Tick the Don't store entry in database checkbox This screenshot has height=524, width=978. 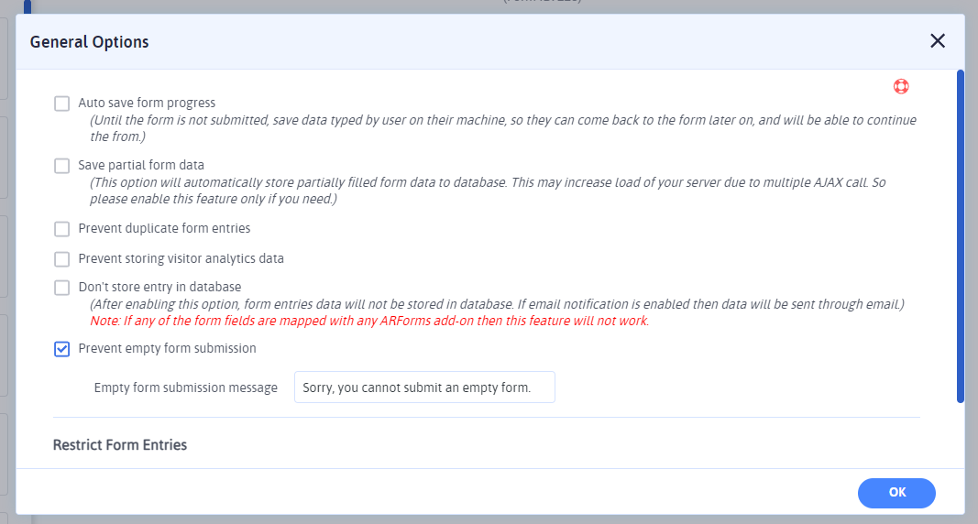click(x=62, y=288)
